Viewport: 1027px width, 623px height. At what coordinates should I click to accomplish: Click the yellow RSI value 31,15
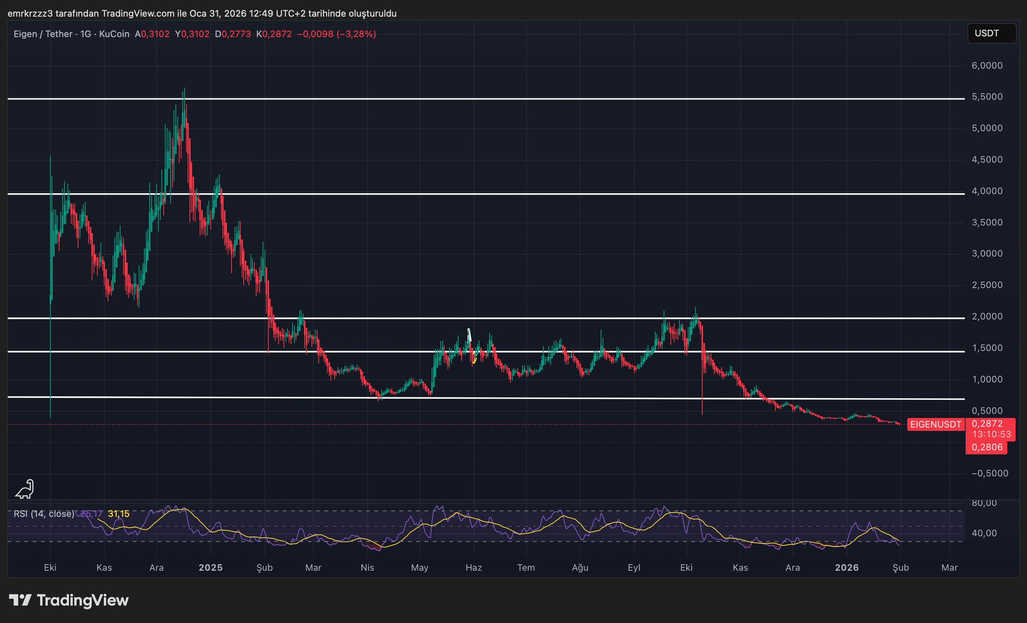click(118, 514)
